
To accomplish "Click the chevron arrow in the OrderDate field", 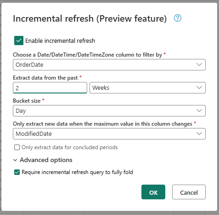I will (x=199, y=64).
